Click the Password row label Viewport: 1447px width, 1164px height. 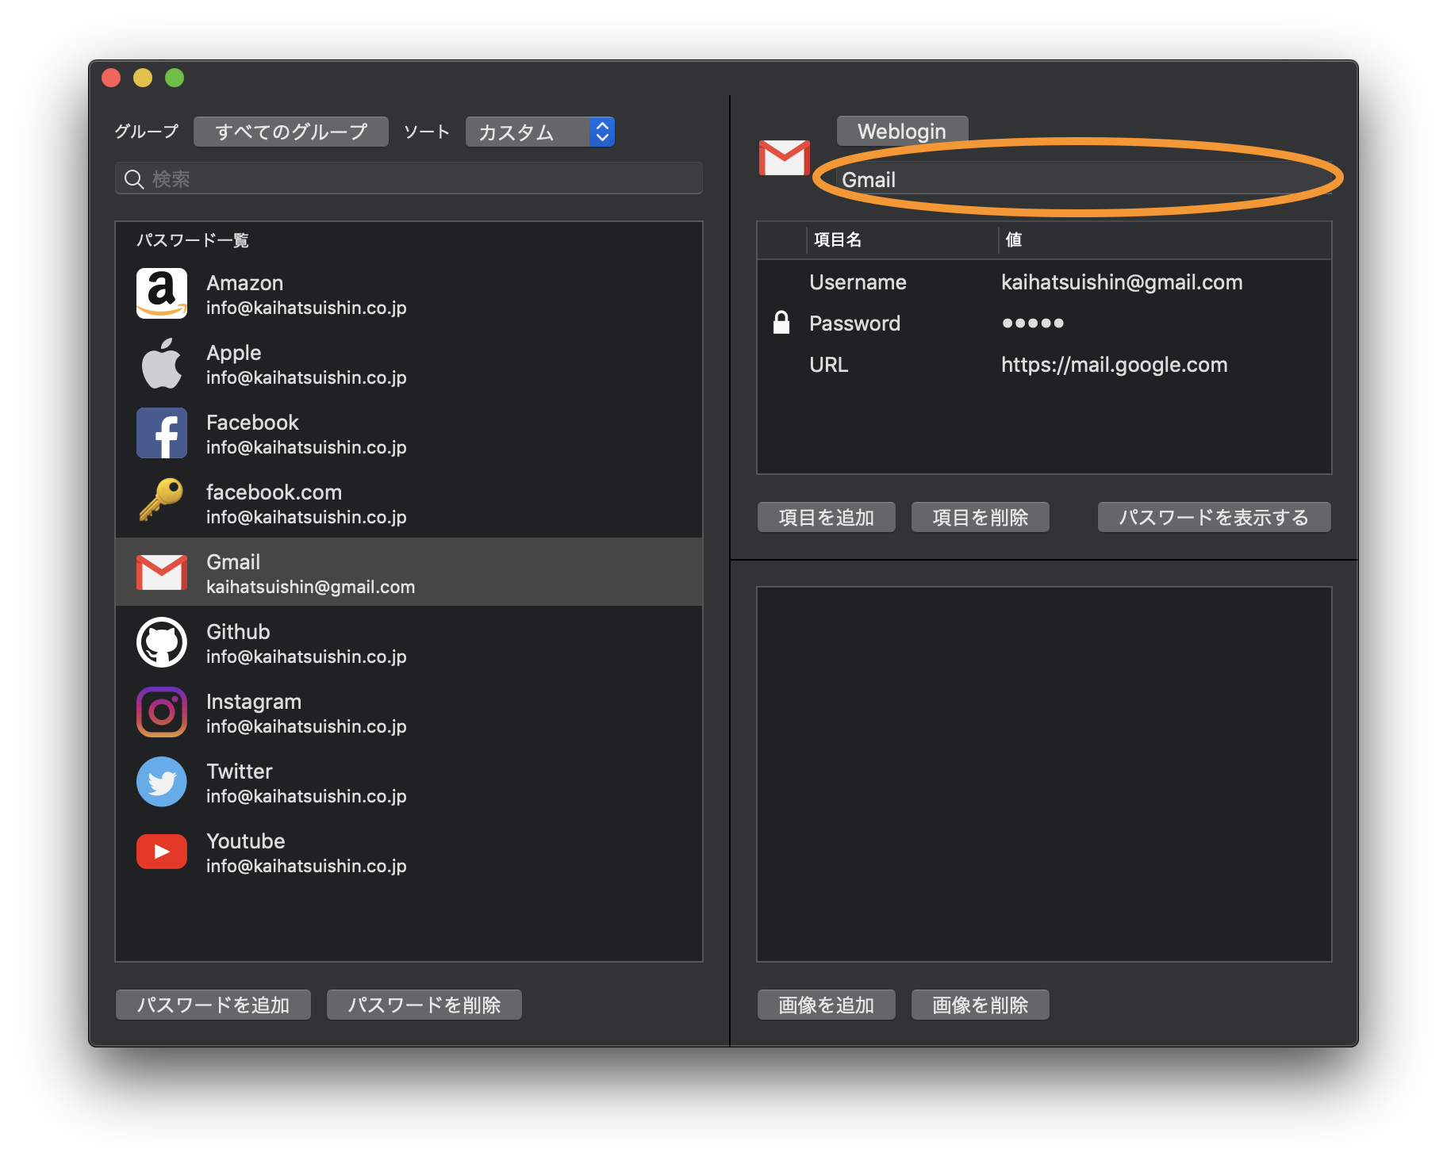click(854, 324)
